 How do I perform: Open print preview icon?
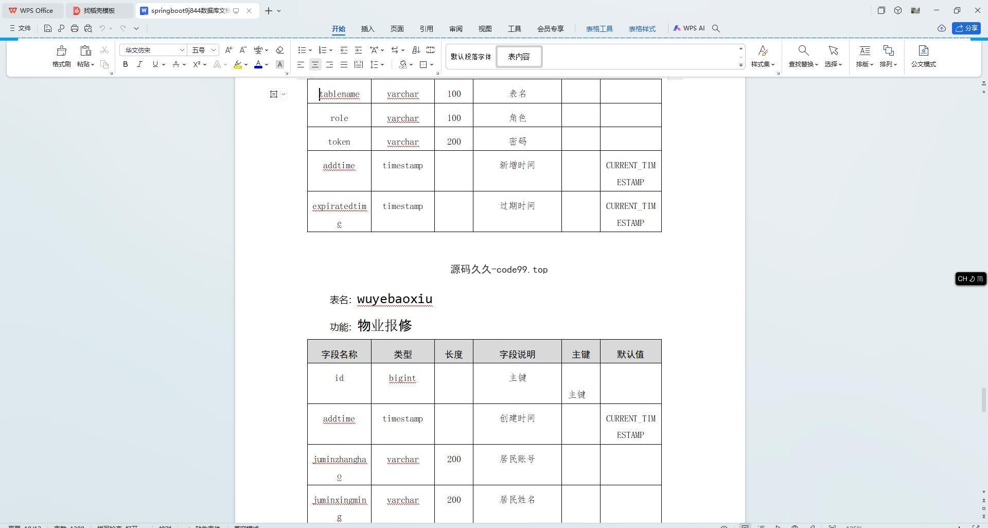tap(88, 28)
